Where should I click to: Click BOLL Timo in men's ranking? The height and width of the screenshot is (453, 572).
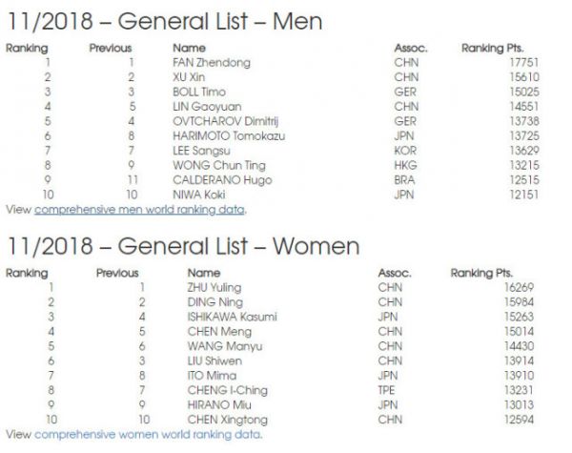199,92
